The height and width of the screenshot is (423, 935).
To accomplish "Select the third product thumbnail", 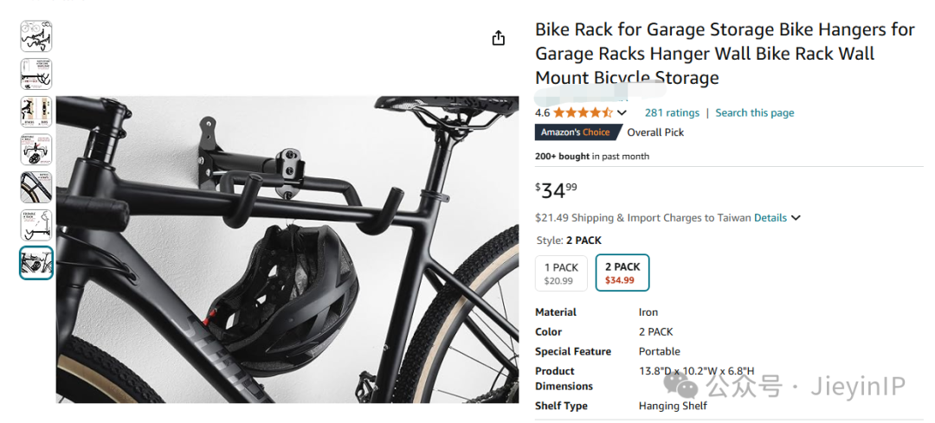I will [x=36, y=112].
